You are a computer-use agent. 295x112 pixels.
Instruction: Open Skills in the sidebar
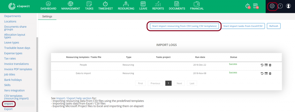tap(7, 85)
